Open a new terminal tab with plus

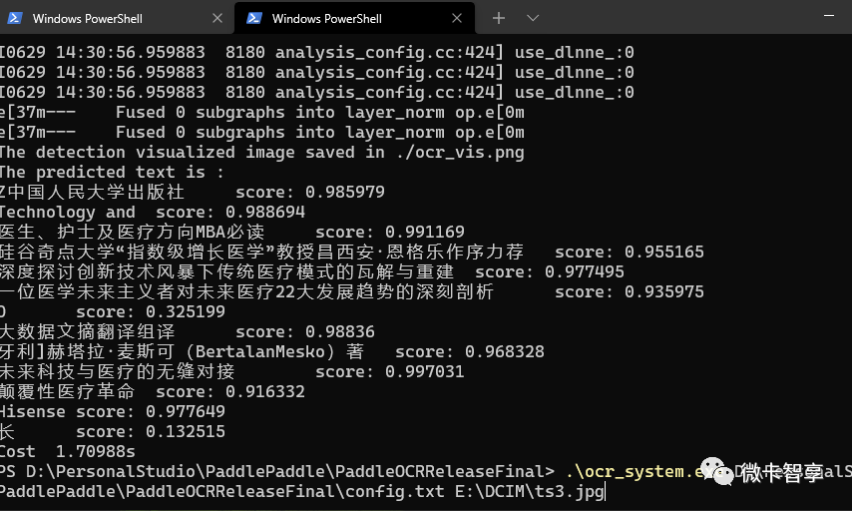[498, 18]
